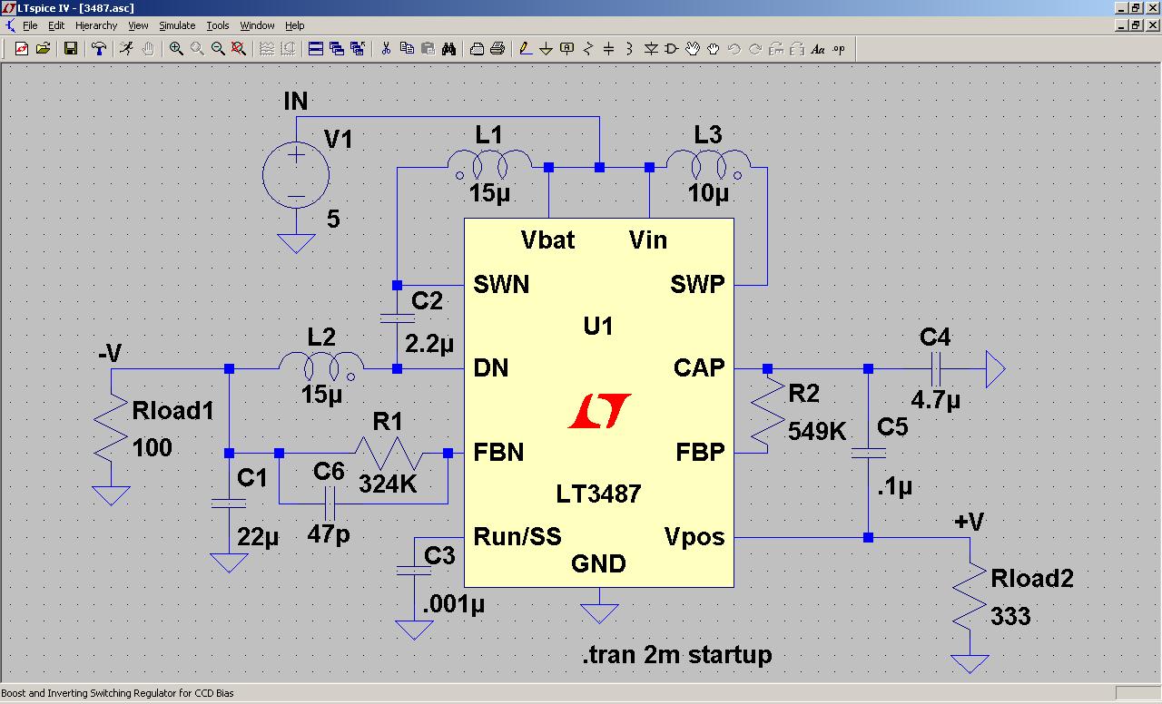The height and width of the screenshot is (704, 1162).
Task: Select the Place Ground tool
Action: (546, 49)
